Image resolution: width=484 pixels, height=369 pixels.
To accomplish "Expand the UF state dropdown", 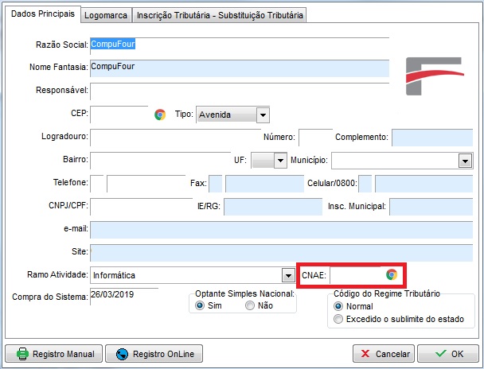I will 279,161.
